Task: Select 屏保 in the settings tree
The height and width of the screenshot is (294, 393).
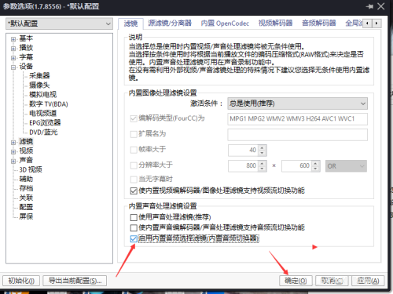Action: tap(26, 216)
